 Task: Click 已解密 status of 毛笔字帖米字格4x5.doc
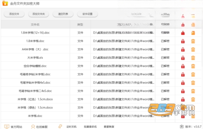point(165,83)
